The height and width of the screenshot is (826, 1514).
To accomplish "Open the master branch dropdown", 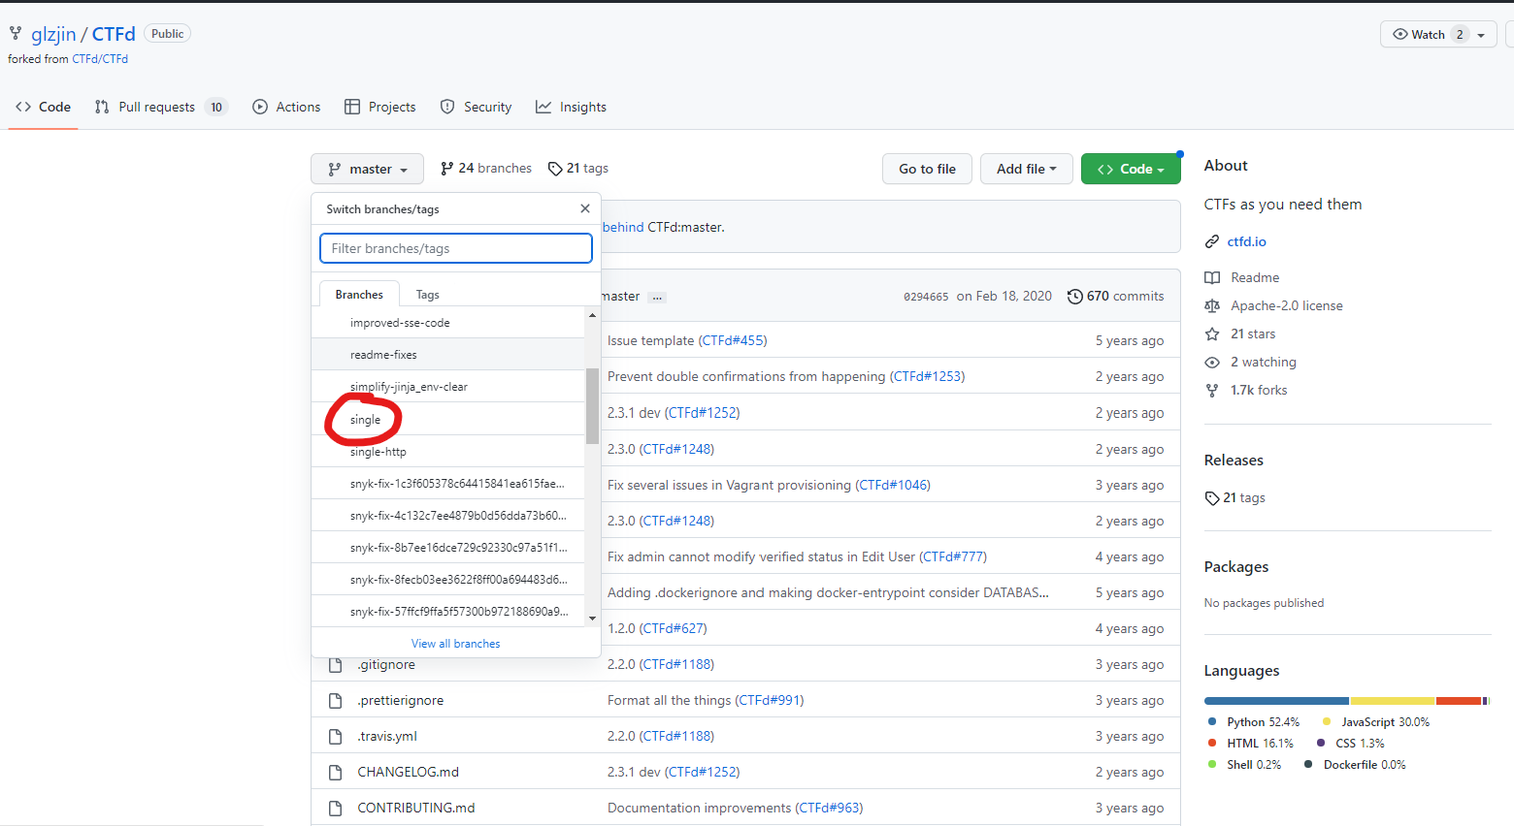I will coord(367,169).
